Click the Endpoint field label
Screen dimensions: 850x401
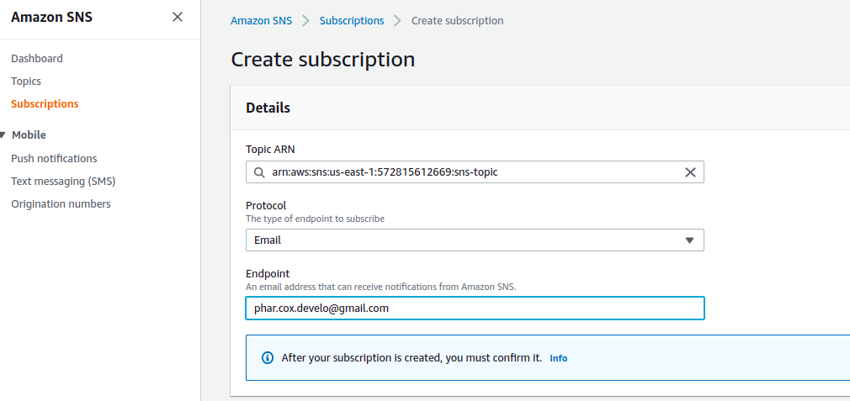268,274
